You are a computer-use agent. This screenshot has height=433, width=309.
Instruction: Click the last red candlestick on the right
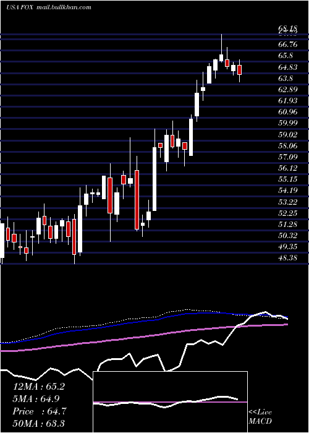tap(240, 70)
